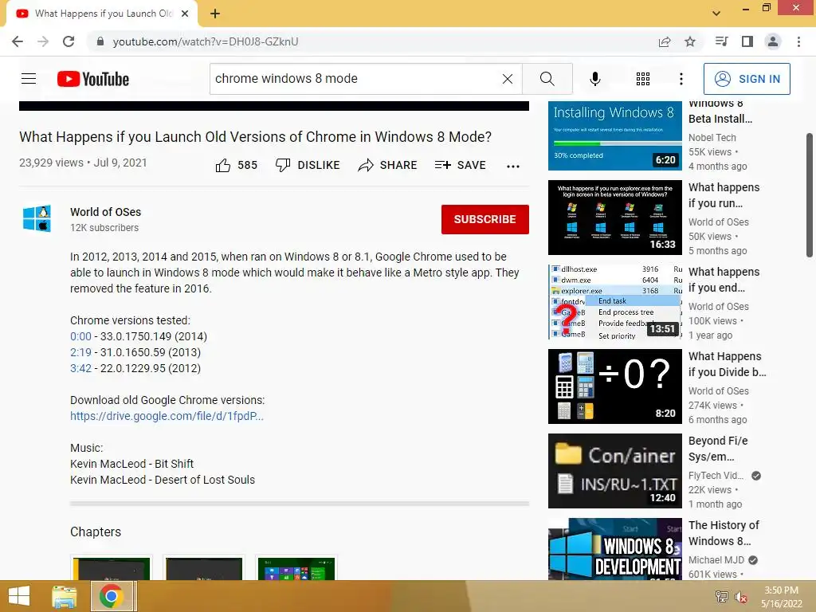Open Windows Start button
Viewport: 816px width, 612px height.
(x=19, y=596)
